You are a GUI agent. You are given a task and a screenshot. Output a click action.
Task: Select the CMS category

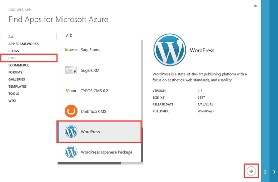tap(29, 58)
